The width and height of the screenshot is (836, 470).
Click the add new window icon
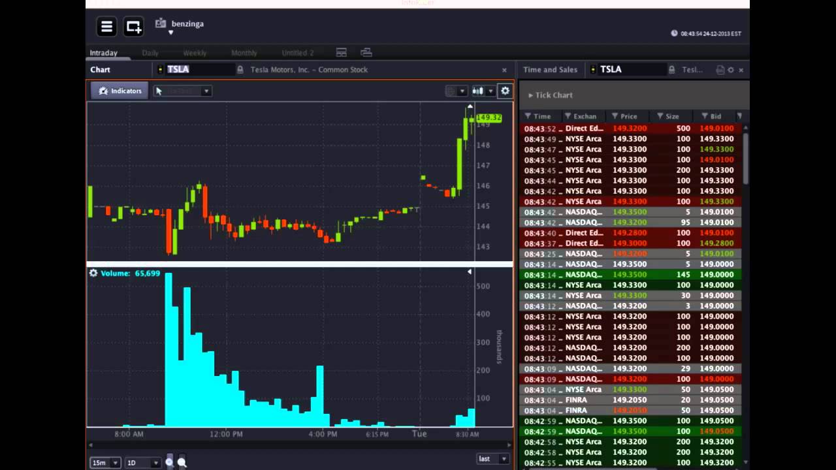coord(133,27)
